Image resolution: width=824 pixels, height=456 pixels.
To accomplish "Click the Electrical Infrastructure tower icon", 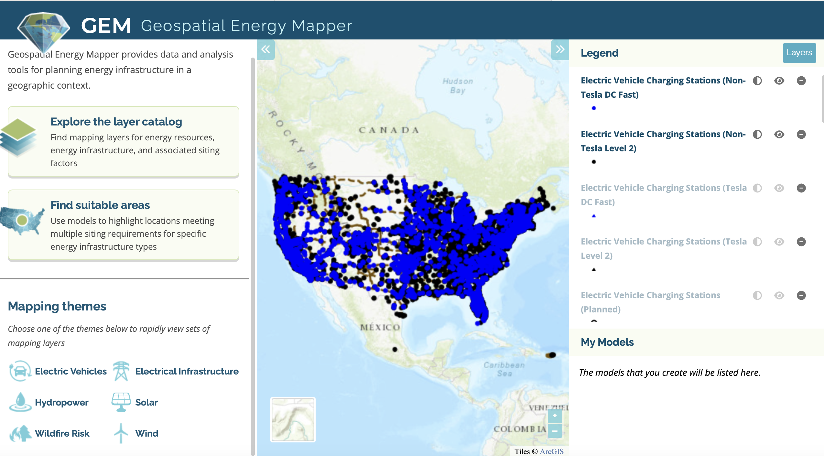I will tap(121, 371).
